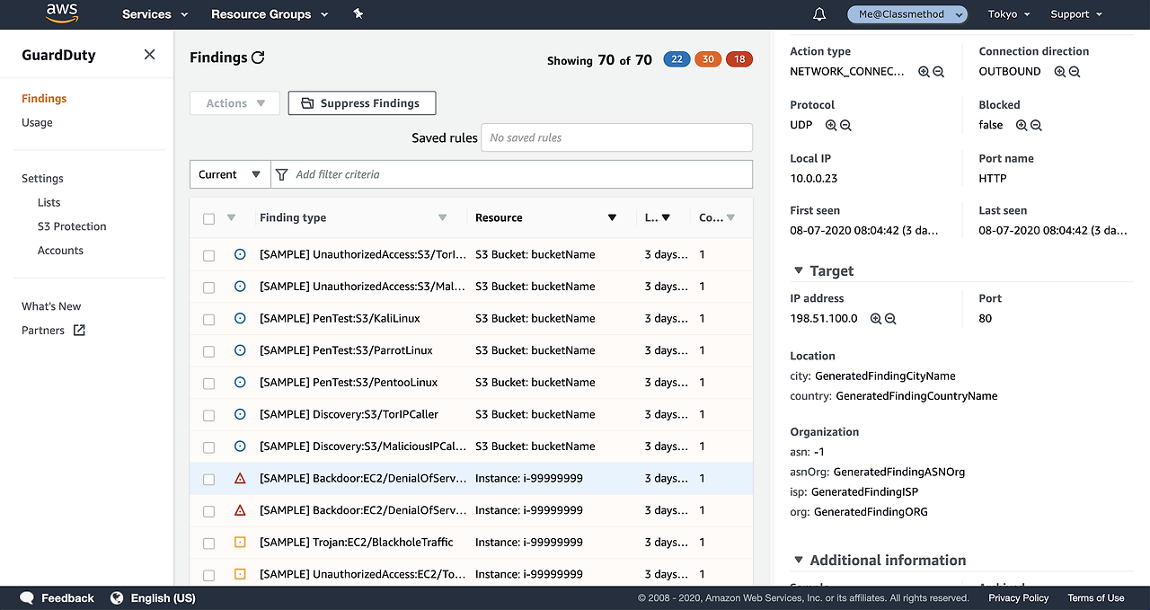Click zoom-in filter for Protocol UDP
Viewport: 1150px width, 610px height.
[x=831, y=126]
